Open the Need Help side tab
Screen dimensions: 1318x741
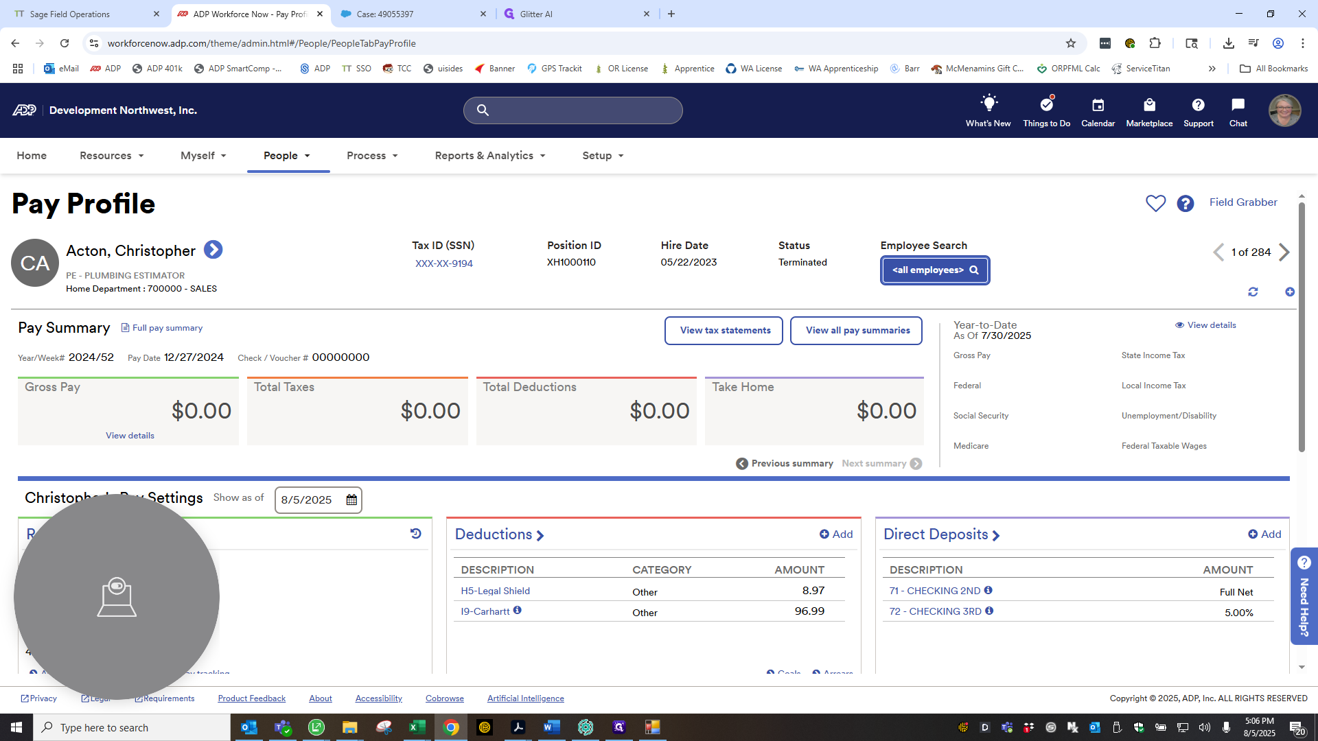[1304, 596]
